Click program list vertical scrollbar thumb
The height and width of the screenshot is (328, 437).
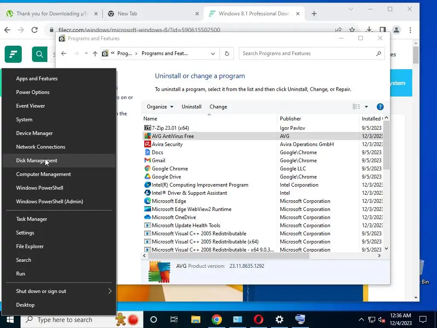click(x=386, y=145)
